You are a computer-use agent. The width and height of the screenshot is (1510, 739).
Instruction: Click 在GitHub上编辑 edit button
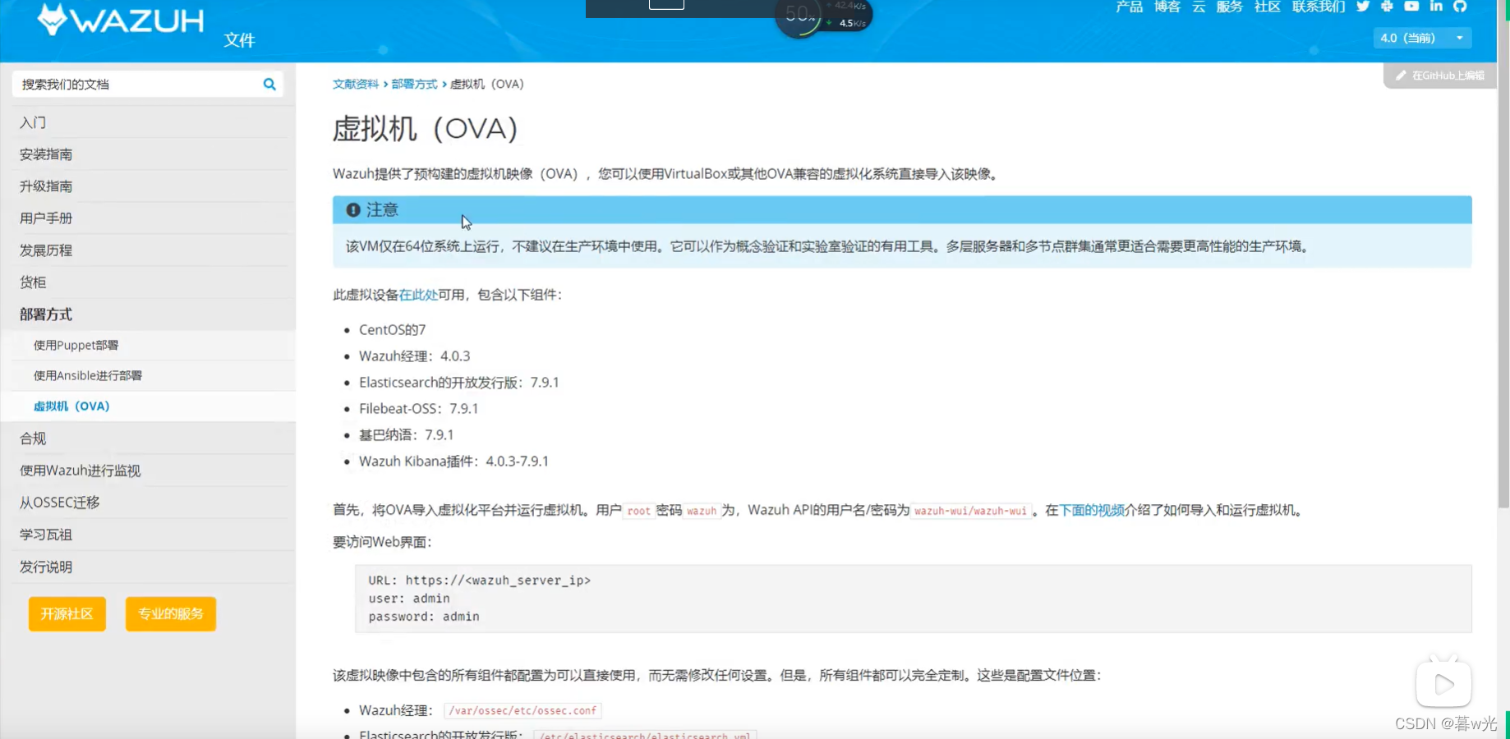click(x=1440, y=76)
